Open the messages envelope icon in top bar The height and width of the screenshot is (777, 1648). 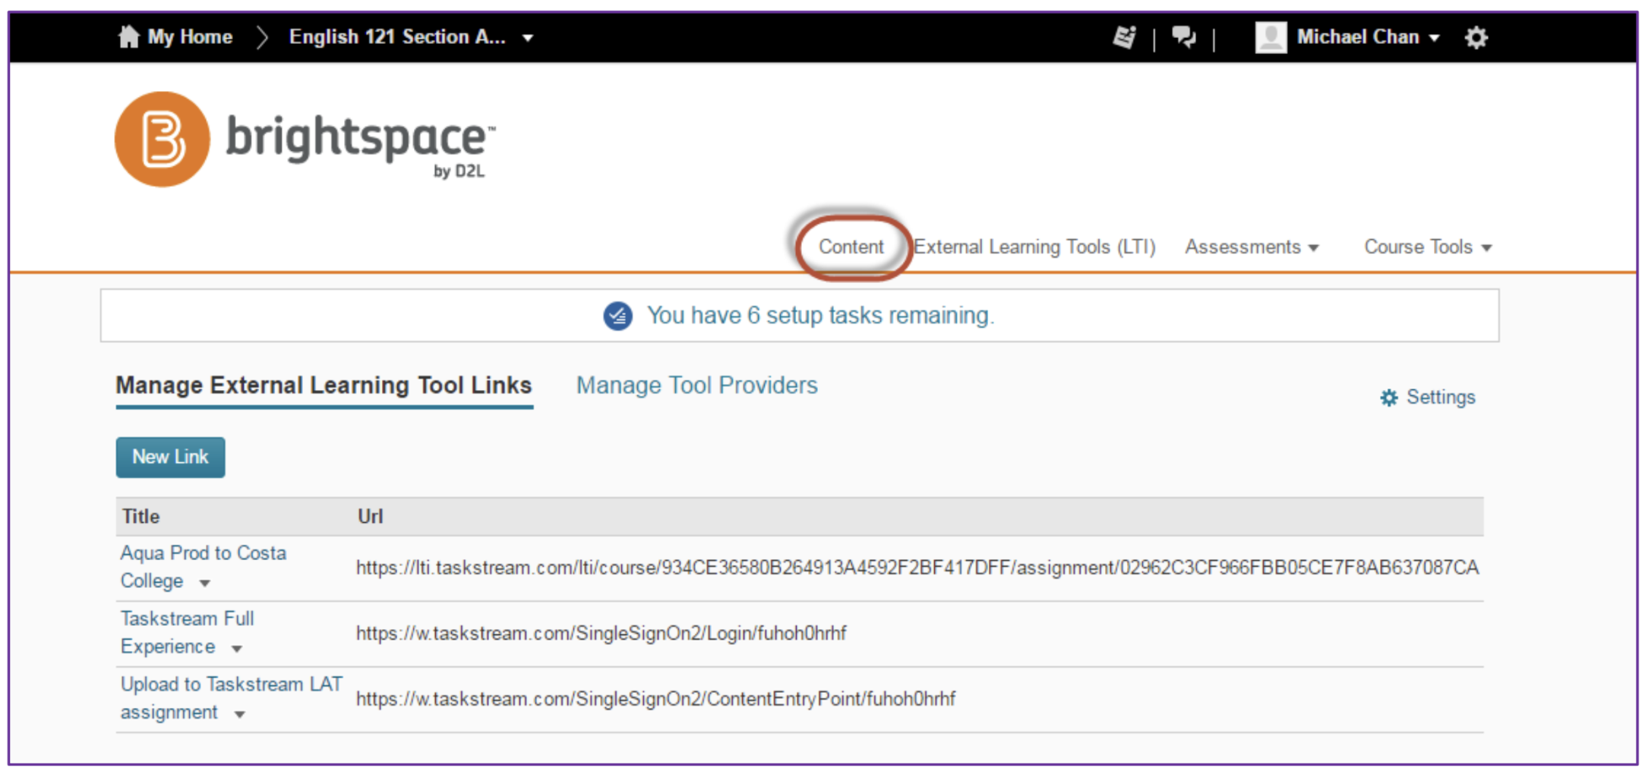[x=1124, y=37]
